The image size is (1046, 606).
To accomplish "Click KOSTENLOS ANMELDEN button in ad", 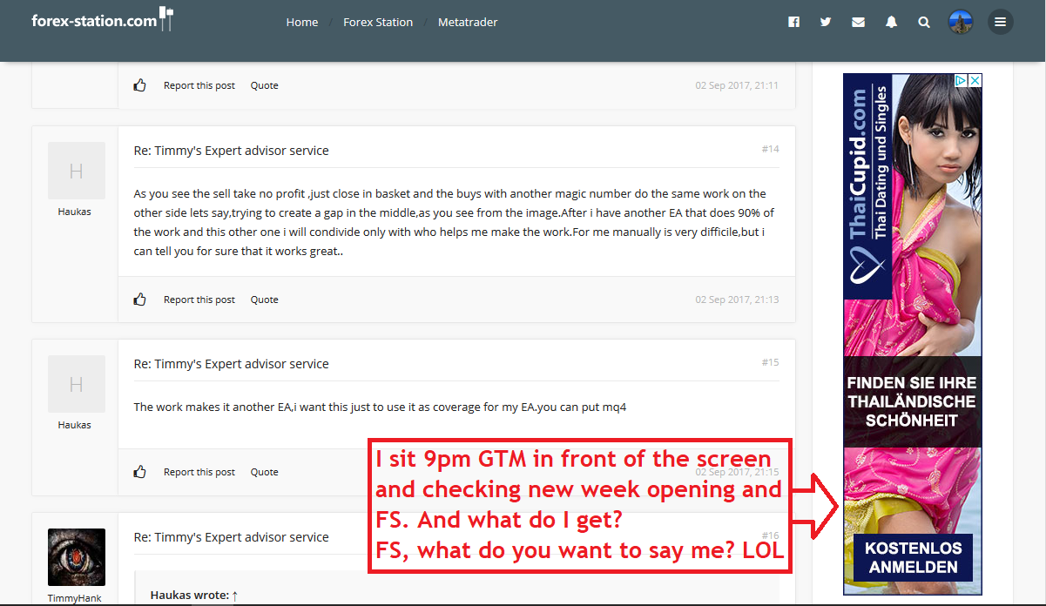I will 913,558.
